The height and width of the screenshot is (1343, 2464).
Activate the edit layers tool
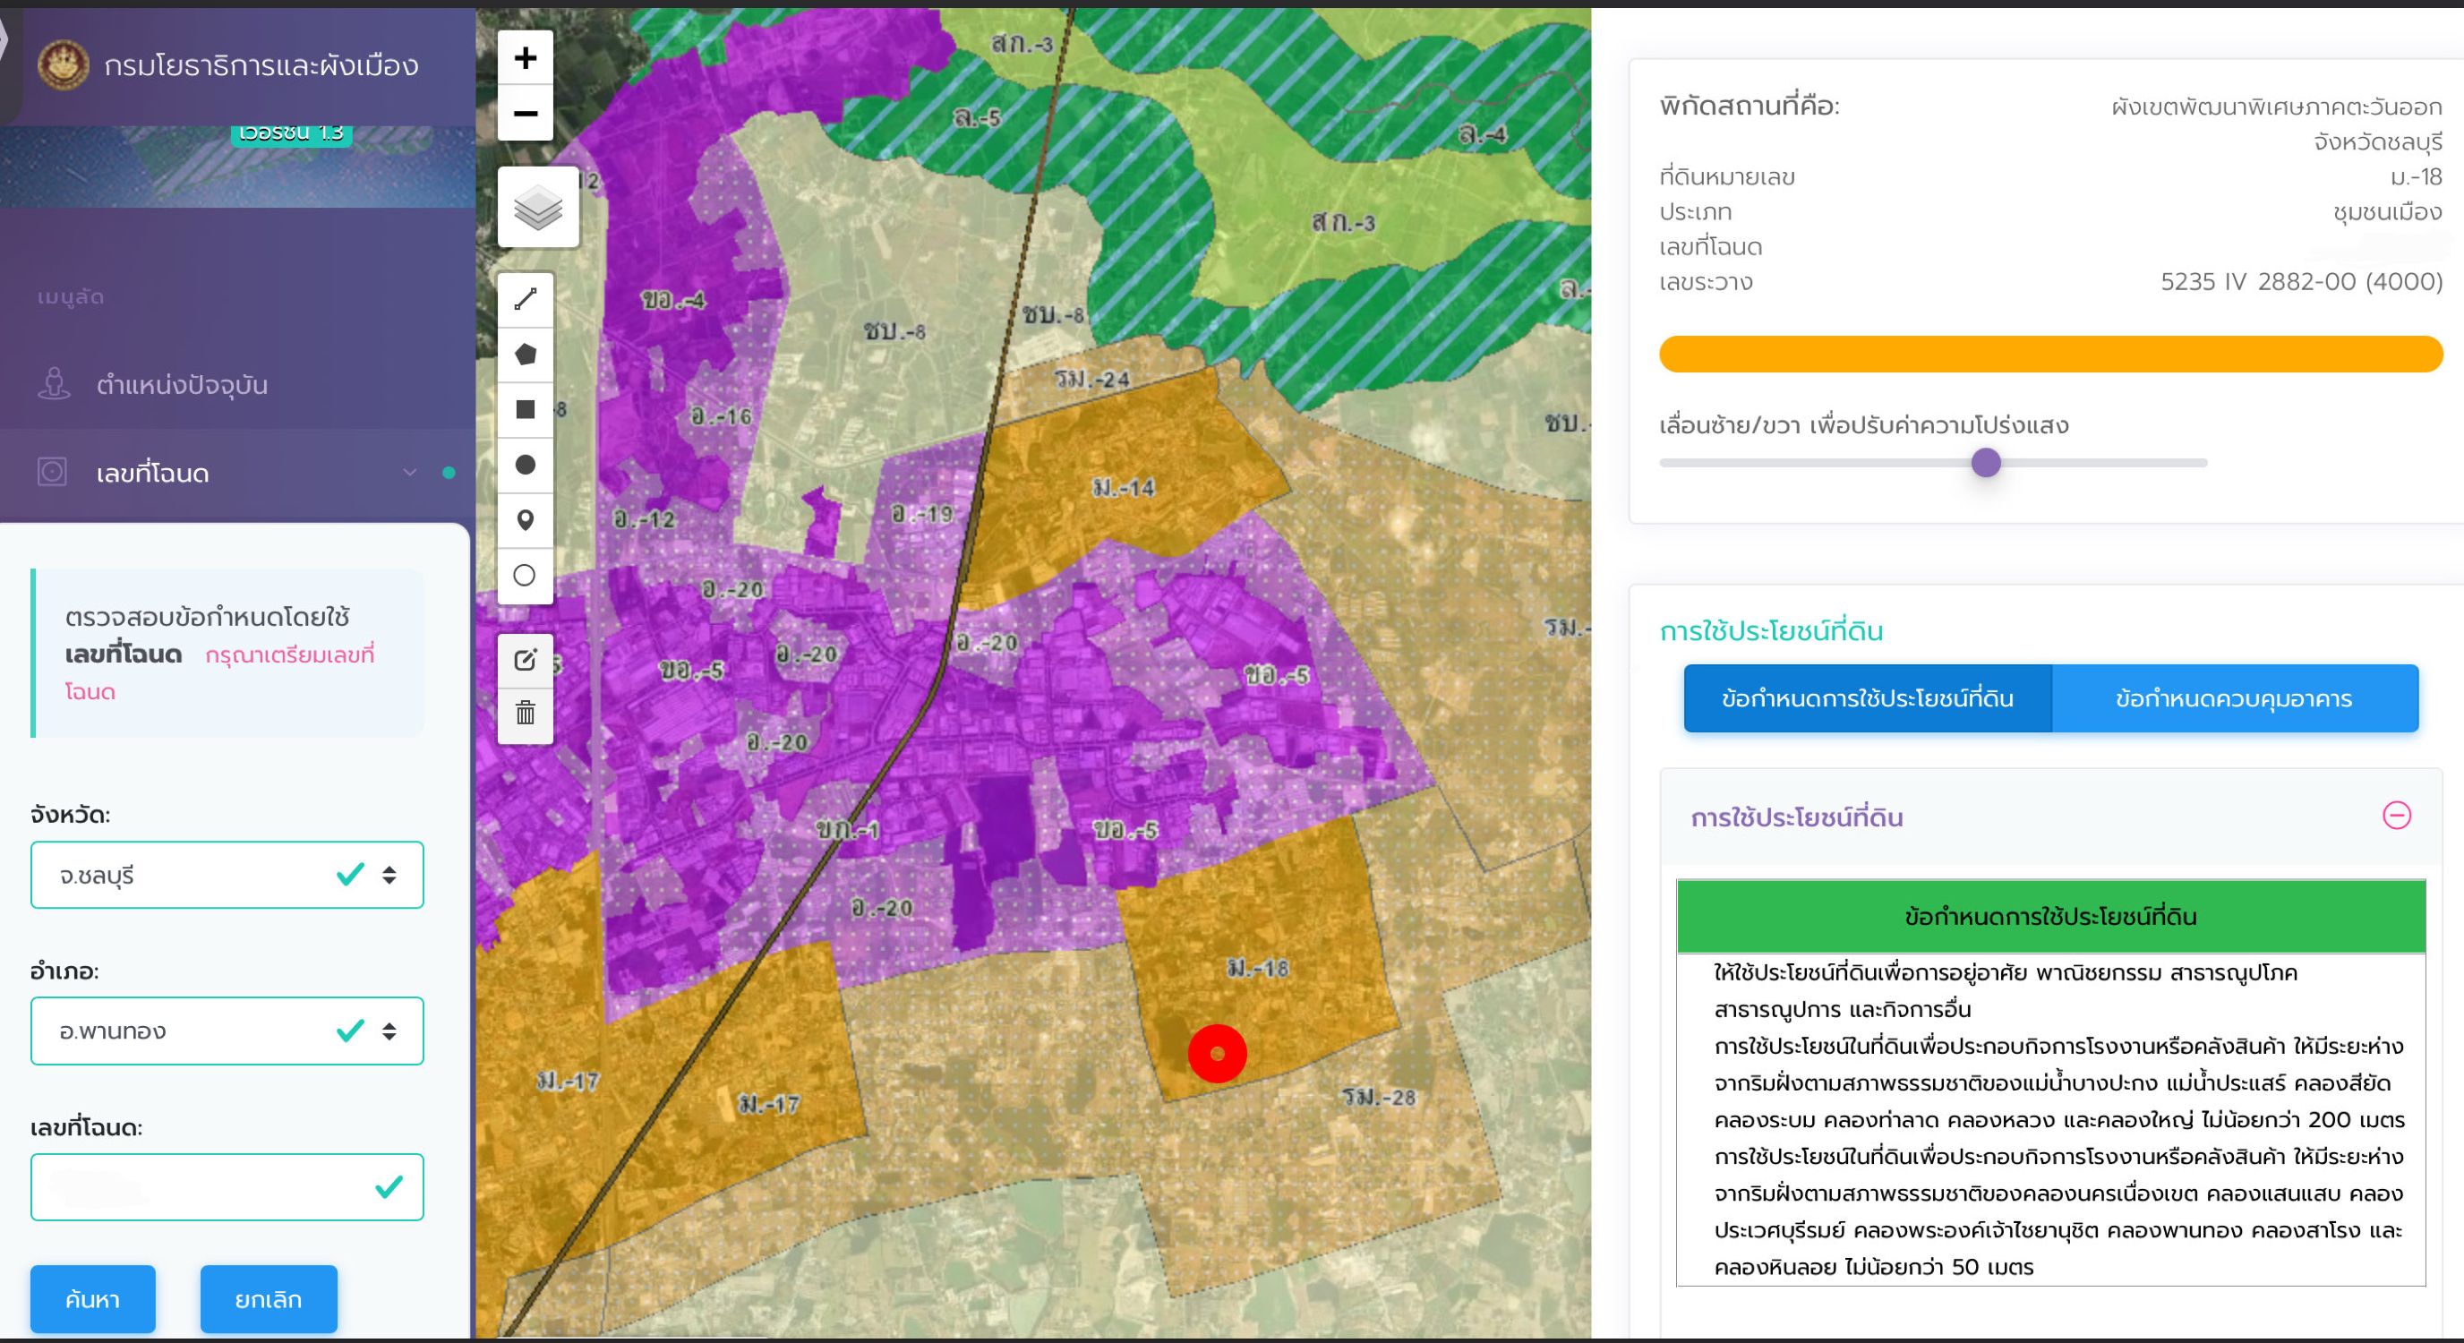[x=526, y=660]
